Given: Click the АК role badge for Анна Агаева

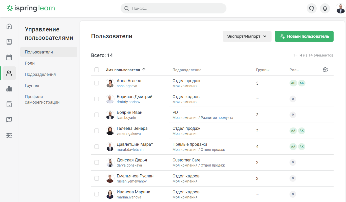Looking at the screenshot, I should 302,83.
